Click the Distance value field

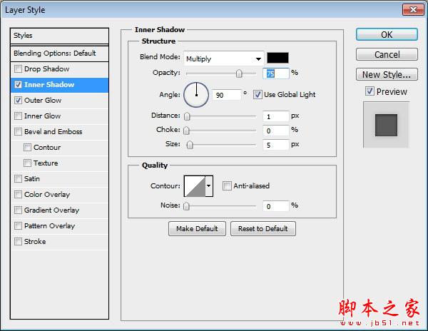coord(275,116)
